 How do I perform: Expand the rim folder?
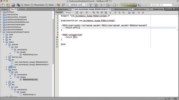6,82
